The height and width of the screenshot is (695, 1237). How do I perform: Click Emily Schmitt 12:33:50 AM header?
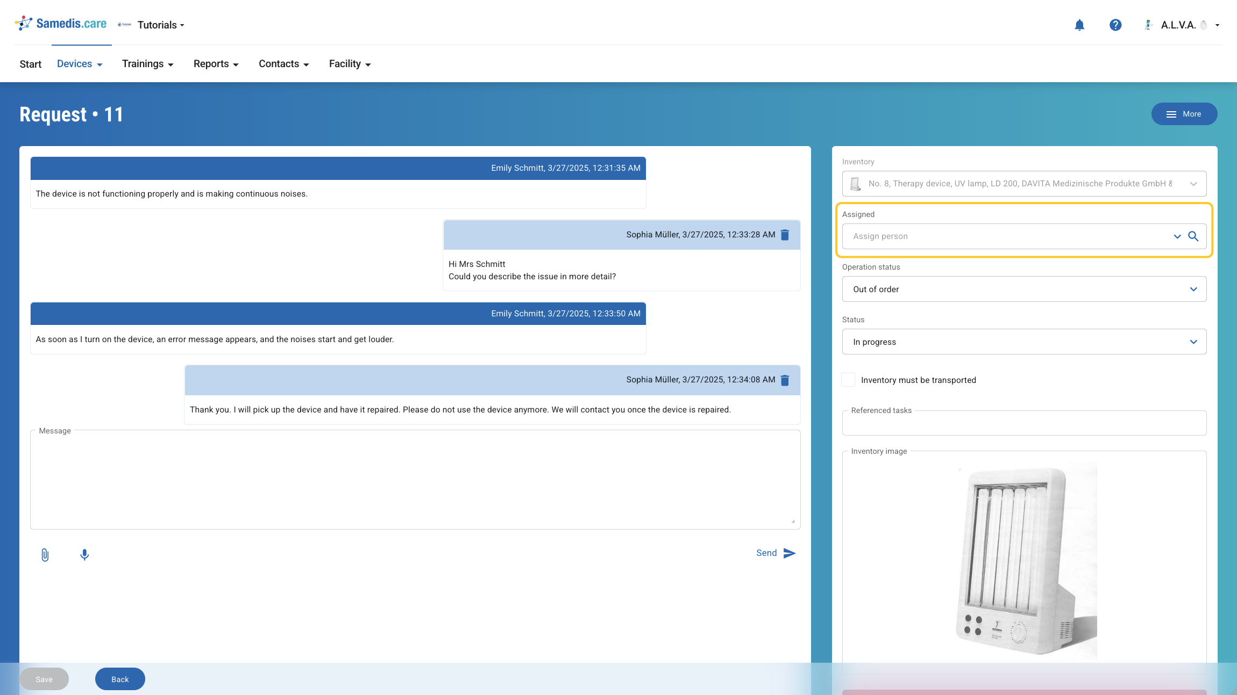[338, 314]
